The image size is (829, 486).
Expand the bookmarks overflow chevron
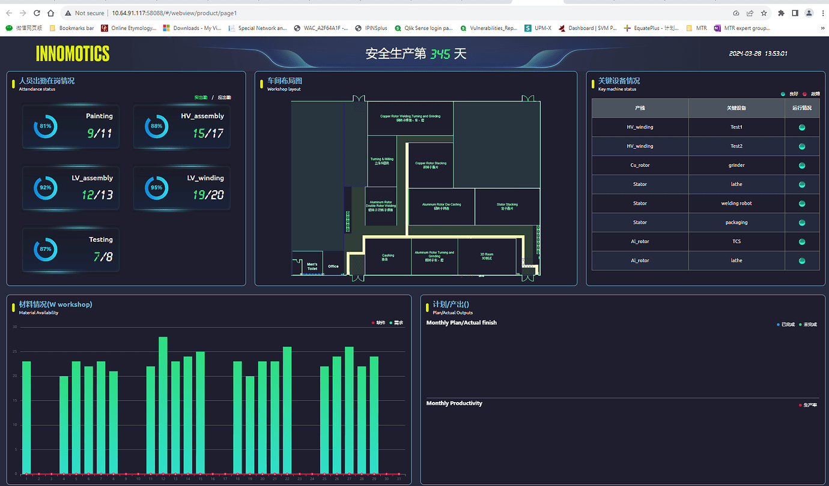pos(822,28)
